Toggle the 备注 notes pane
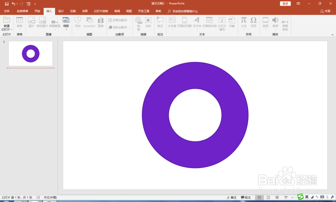This screenshot has height=202, width=336. 232,198
